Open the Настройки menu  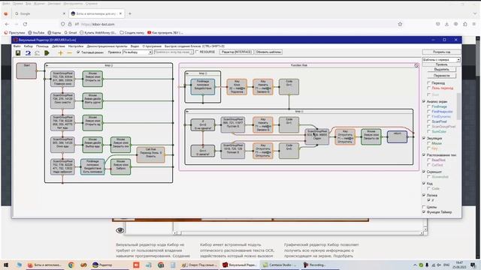[x=76, y=46]
